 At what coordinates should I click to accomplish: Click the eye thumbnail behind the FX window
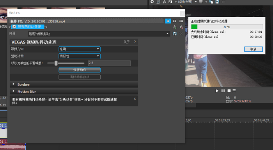click(4, 16)
